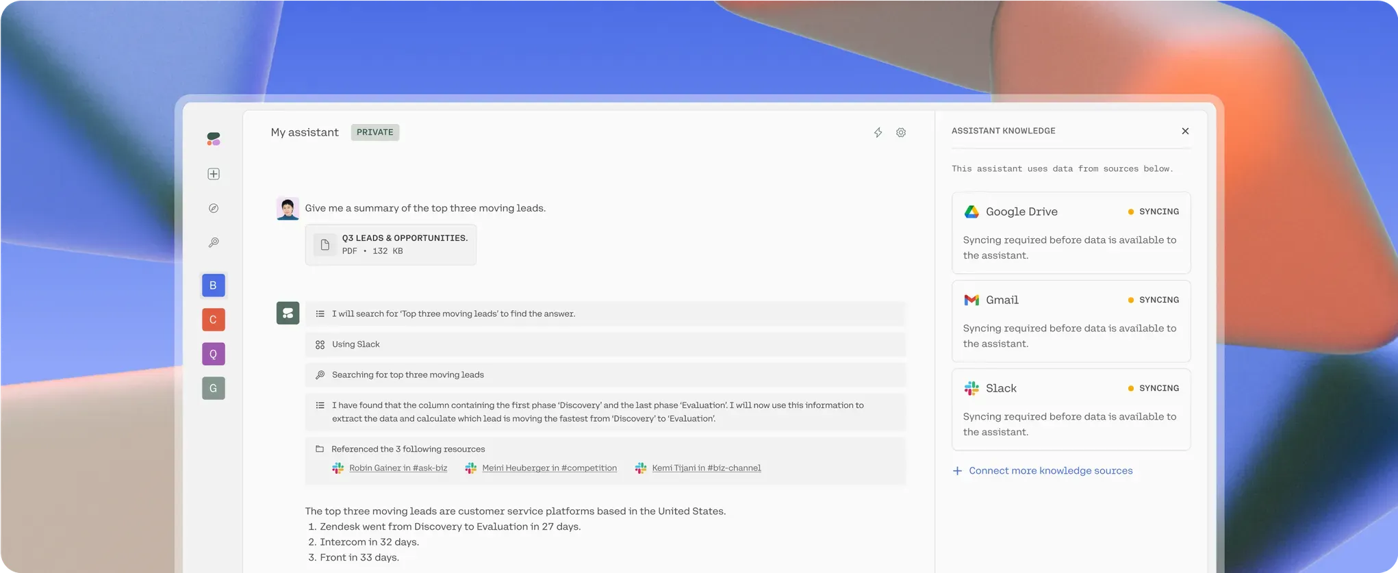Click the sidebar search magnifier icon
1398x573 pixels.
[214, 242]
